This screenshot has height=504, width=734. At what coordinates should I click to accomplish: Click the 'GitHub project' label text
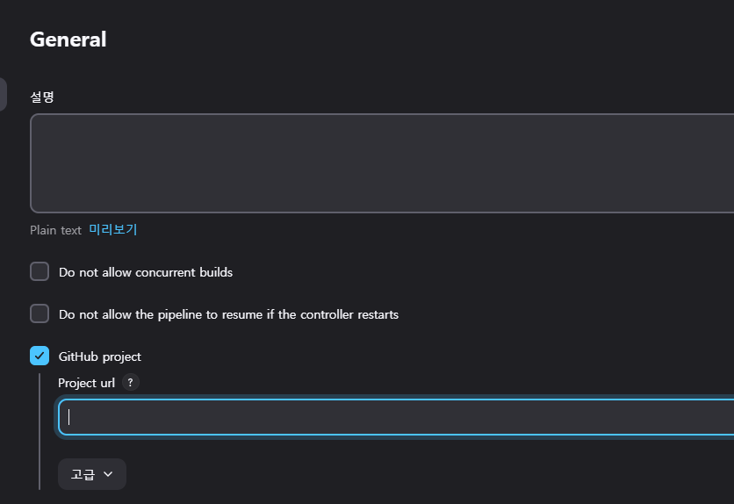(x=100, y=356)
